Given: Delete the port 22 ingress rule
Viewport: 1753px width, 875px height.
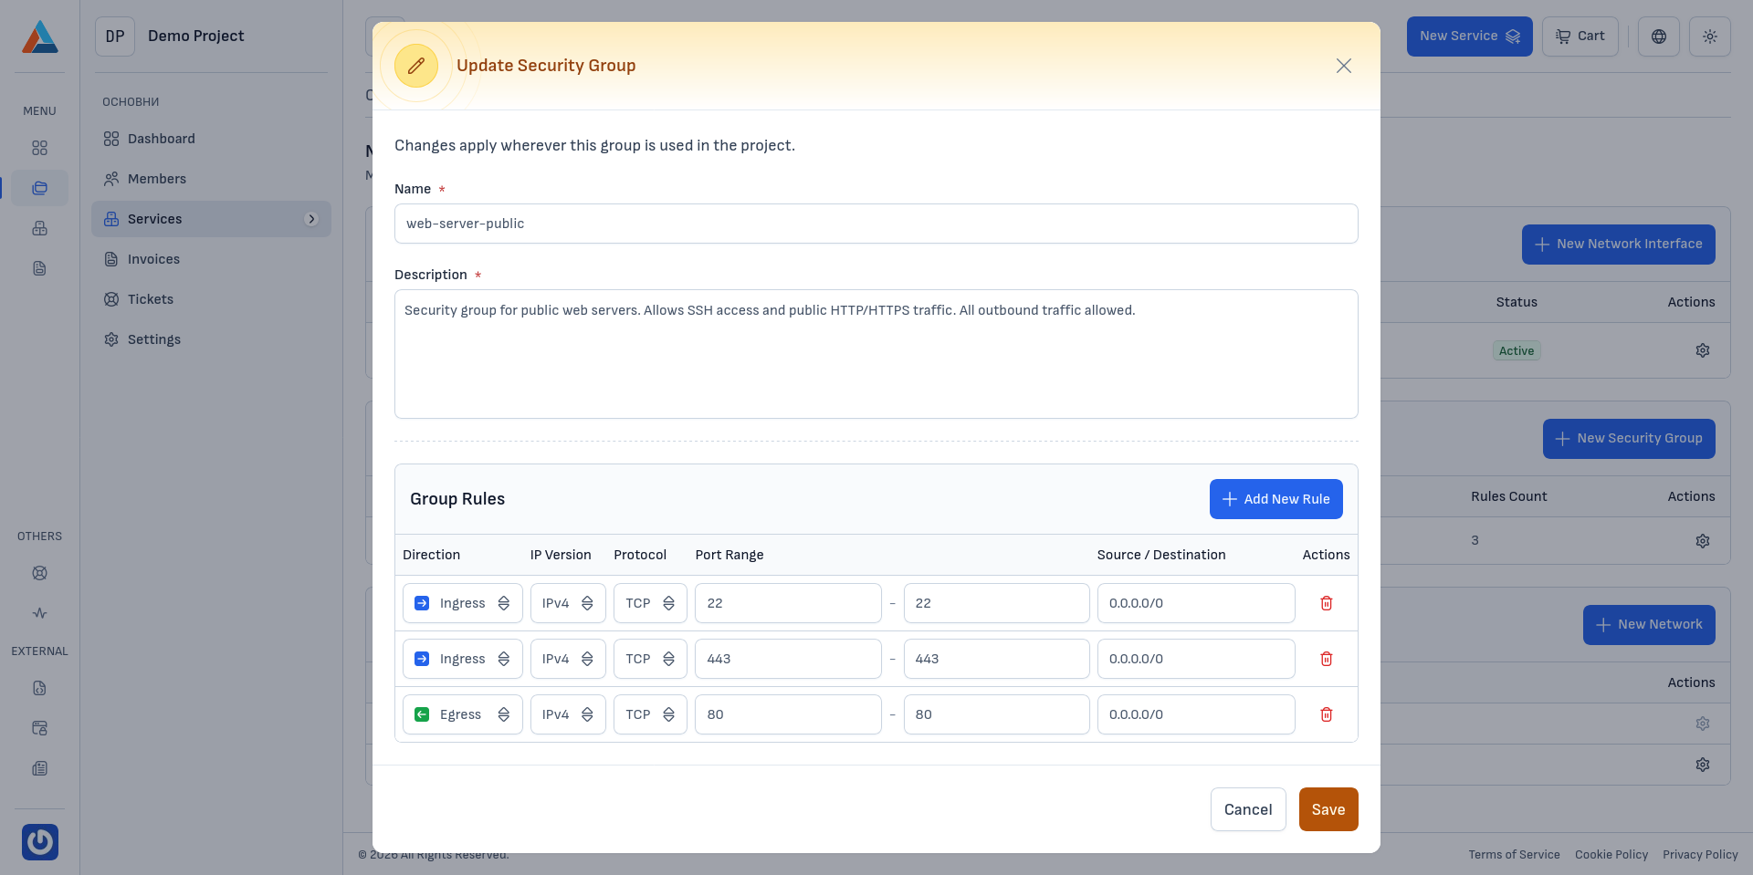Looking at the screenshot, I should (x=1326, y=603).
